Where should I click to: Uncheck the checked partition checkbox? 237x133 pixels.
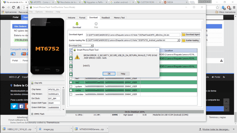(x=71, y=66)
